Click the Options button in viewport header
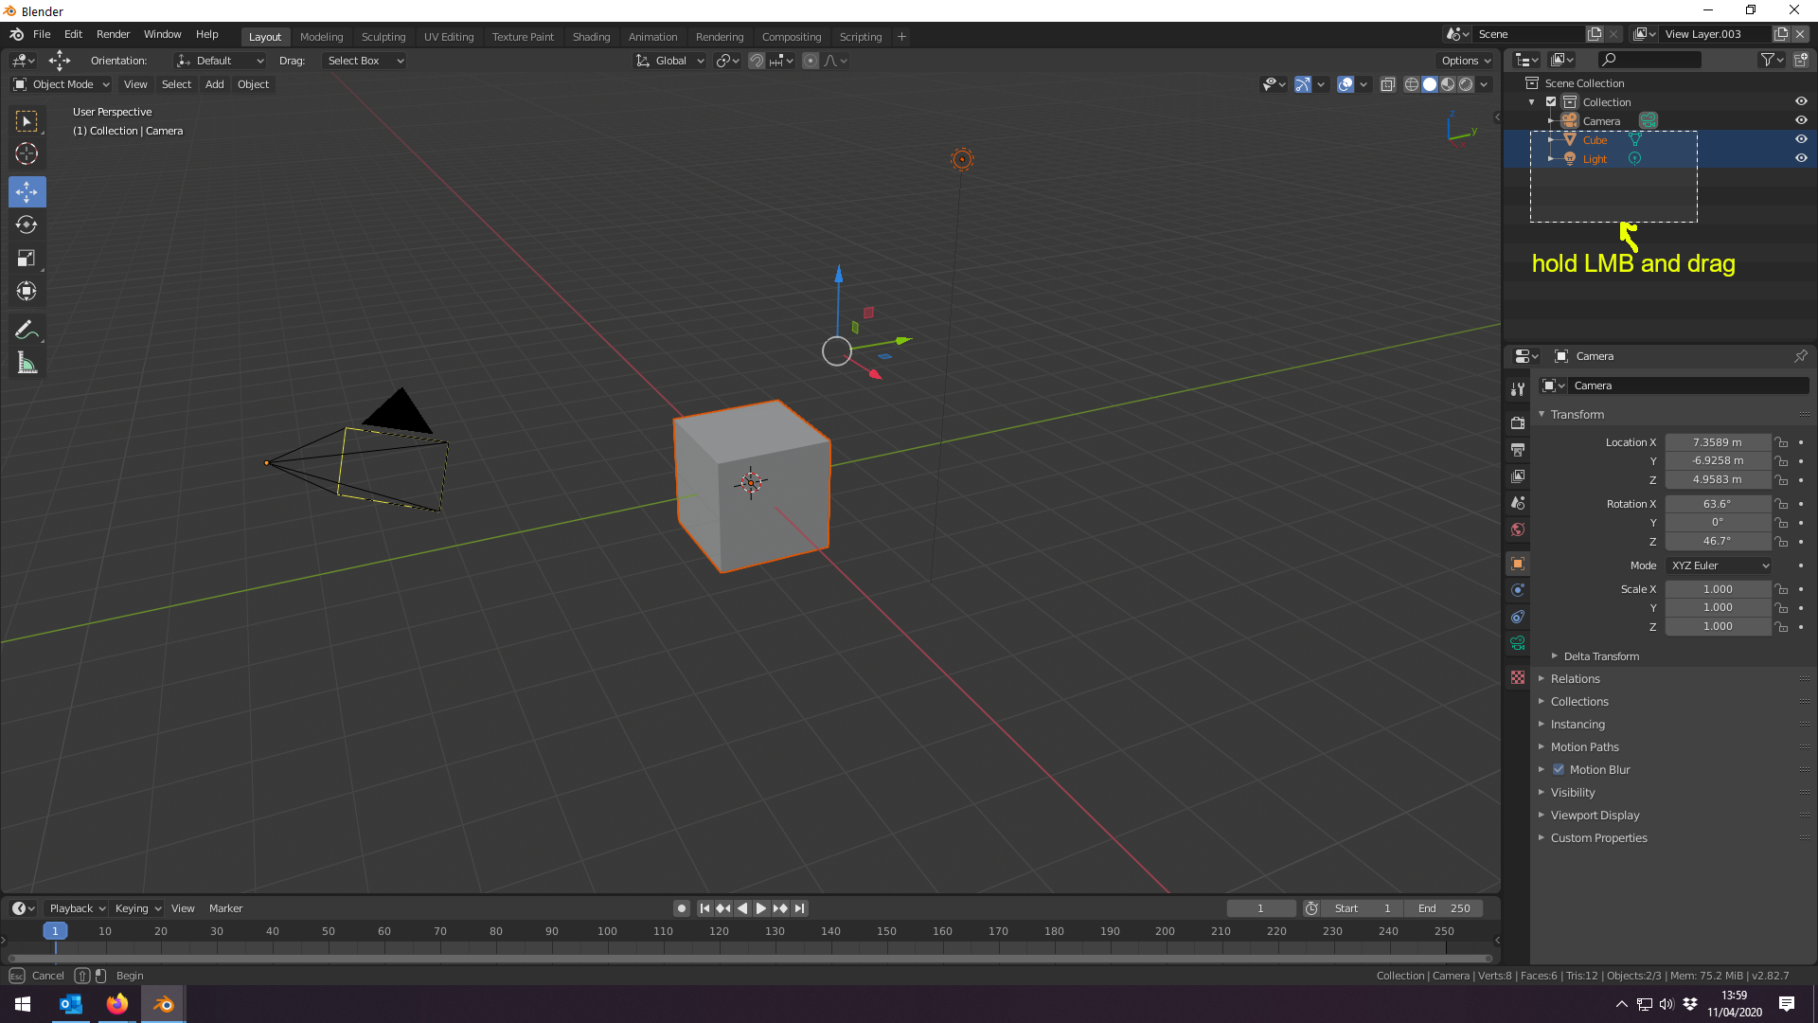The height and width of the screenshot is (1023, 1818). point(1465,61)
